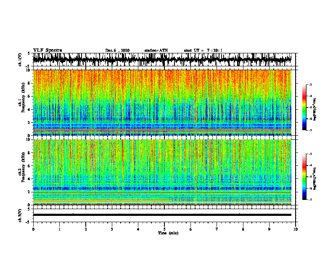This screenshot has width=333, height=257.
Task: Click time axis tick label '7'
Action: (217, 229)
